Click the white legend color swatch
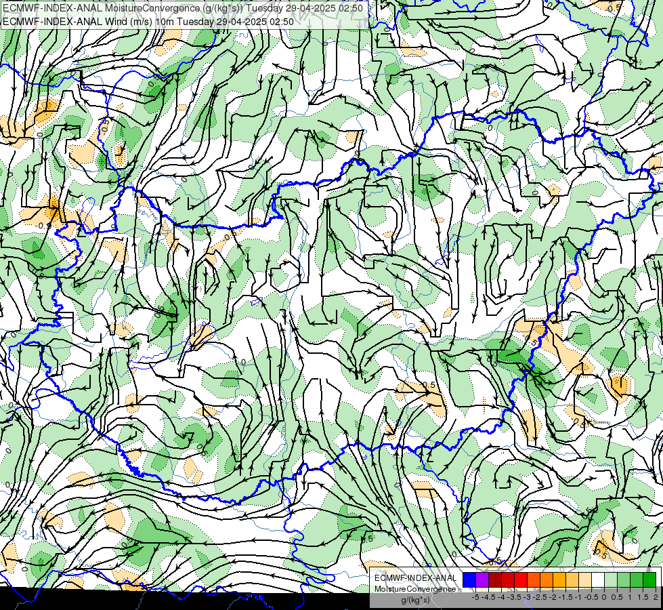The width and height of the screenshot is (663, 610). pyautogui.click(x=598, y=579)
